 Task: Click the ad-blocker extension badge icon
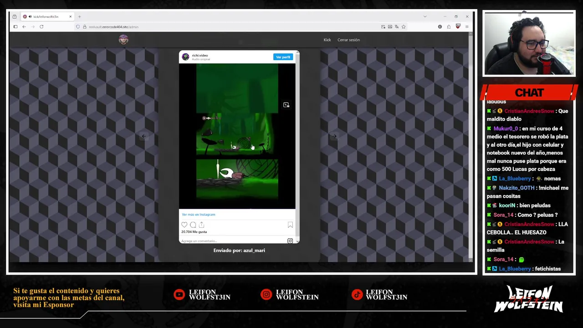coord(458,27)
